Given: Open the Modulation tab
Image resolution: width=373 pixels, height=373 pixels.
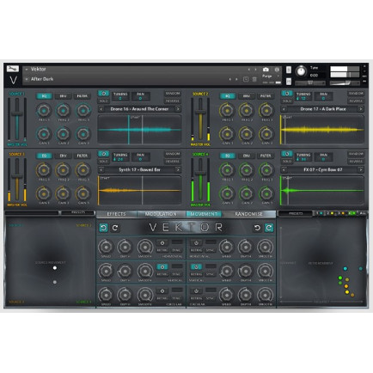Looking at the screenshot, I should click(161, 214).
